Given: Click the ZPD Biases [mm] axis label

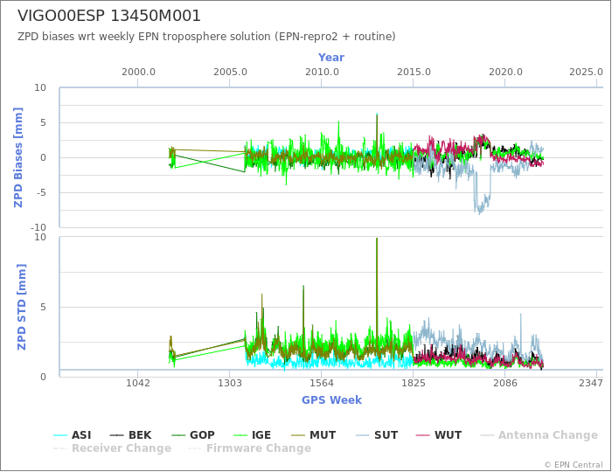Looking at the screenshot, I should pyautogui.click(x=18, y=157).
